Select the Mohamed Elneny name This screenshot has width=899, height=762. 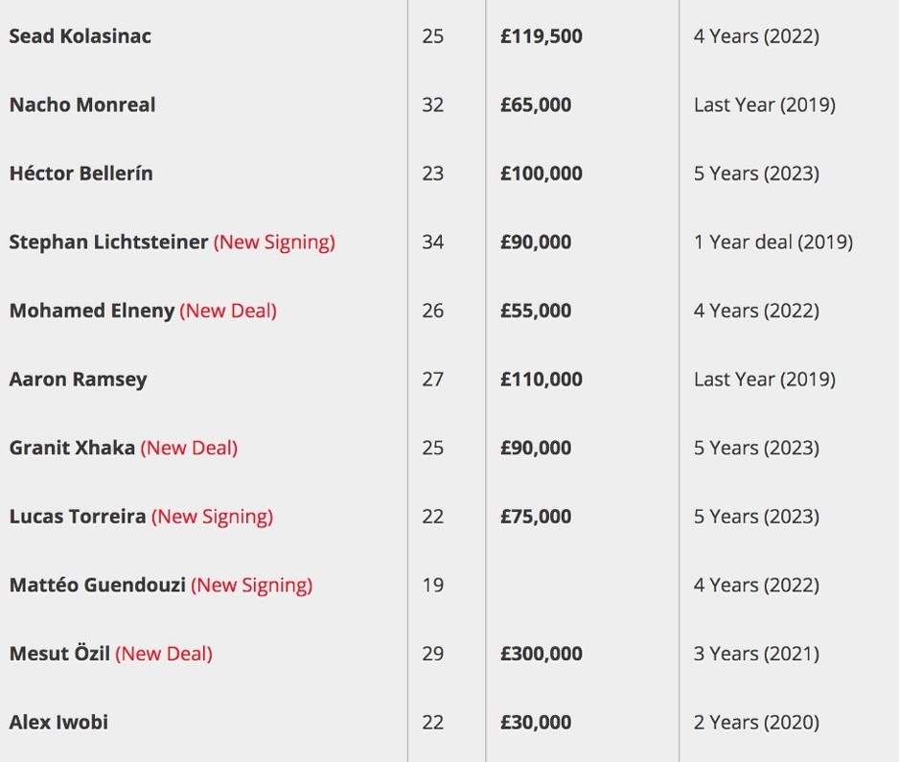[x=92, y=311]
